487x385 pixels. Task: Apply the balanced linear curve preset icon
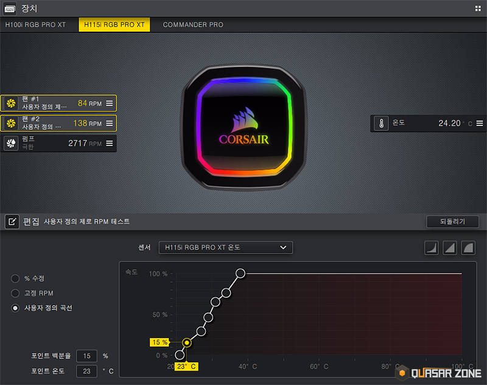coord(450,248)
